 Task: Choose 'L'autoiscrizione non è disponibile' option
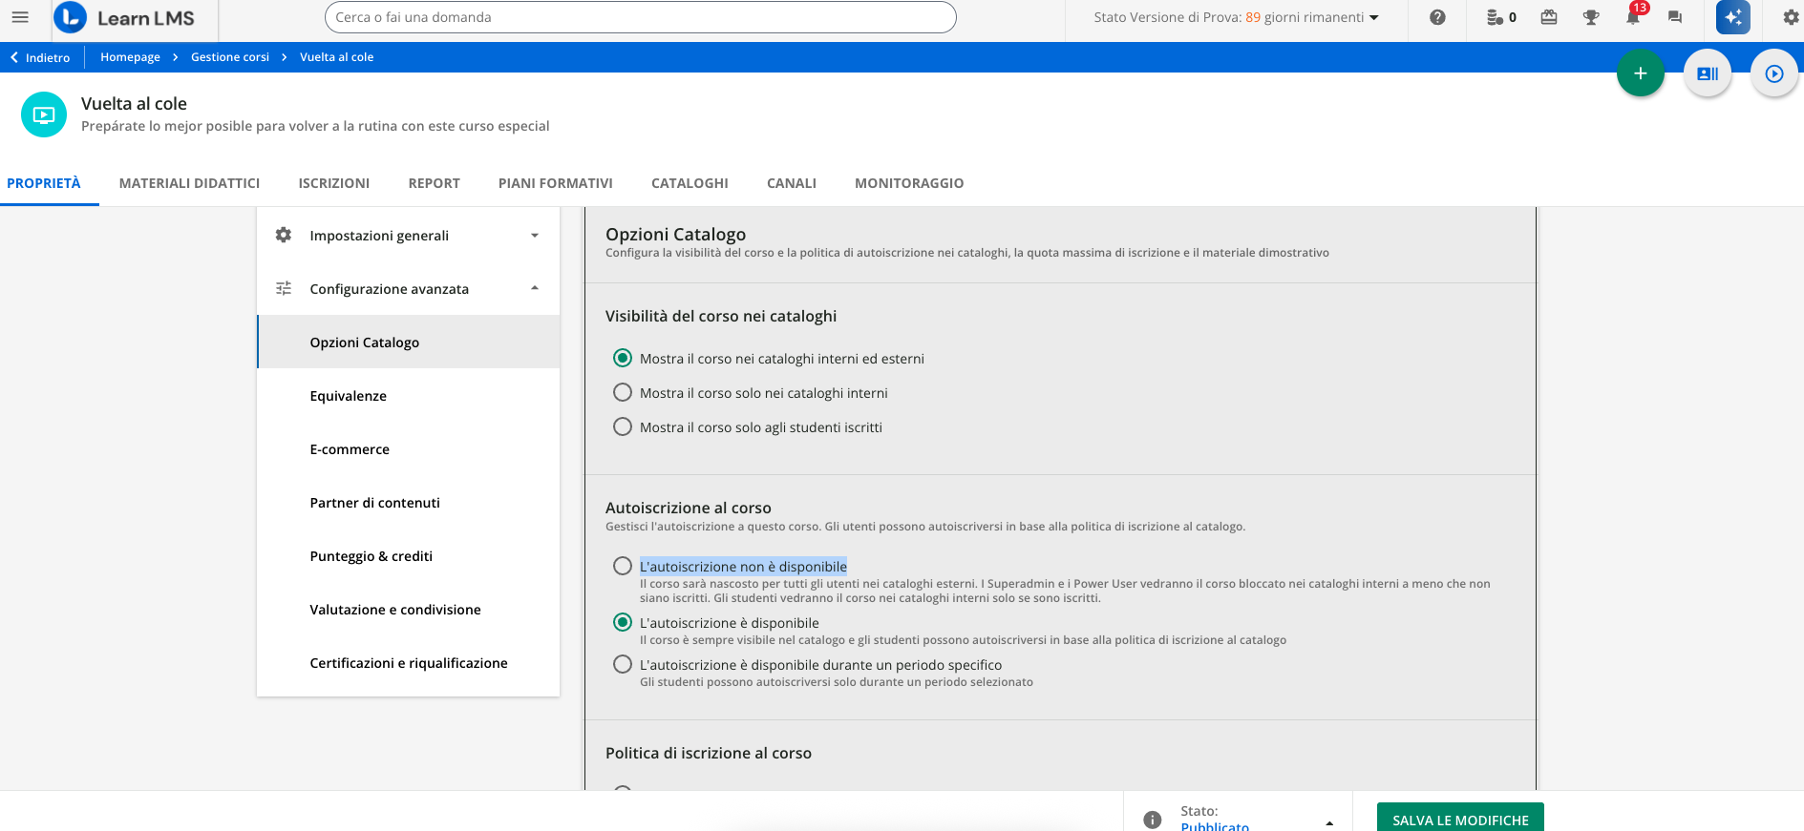623,567
